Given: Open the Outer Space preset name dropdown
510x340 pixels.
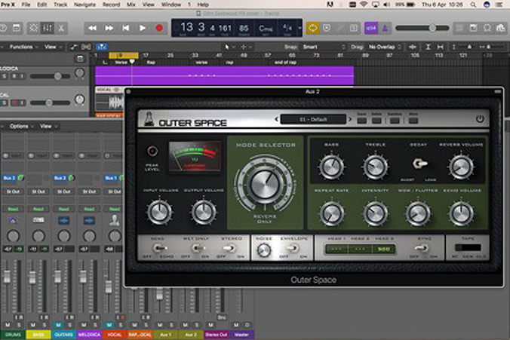Looking at the screenshot, I should click(x=313, y=120).
